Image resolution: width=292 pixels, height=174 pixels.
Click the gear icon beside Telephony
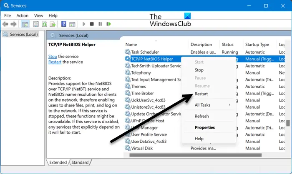(x=128, y=72)
